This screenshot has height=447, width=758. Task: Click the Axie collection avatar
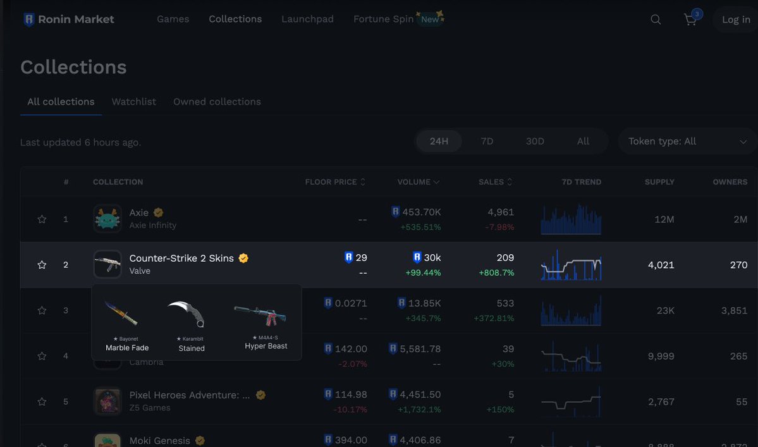click(x=107, y=219)
